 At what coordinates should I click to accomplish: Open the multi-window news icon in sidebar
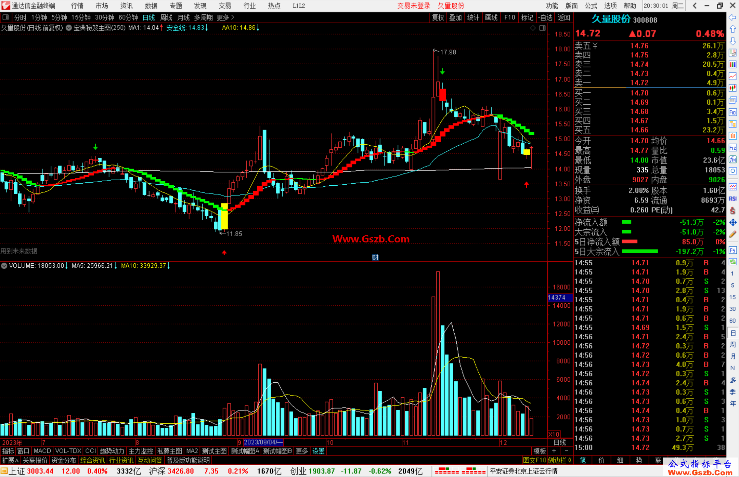point(732,100)
